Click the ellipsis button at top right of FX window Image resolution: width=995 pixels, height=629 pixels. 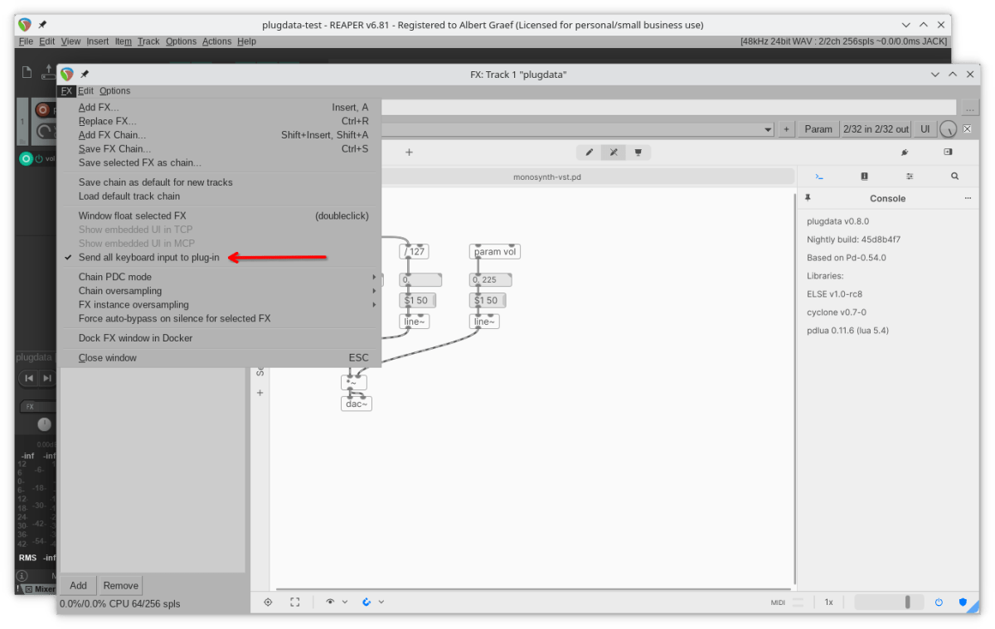[x=971, y=108]
